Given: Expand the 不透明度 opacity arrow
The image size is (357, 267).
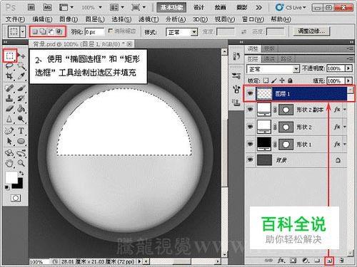Looking at the screenshot, I should click(x=348, y=68).
